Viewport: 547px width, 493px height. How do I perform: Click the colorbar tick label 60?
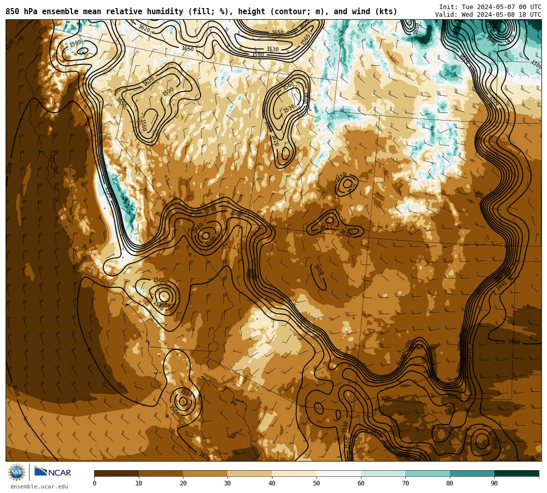(x=361, y=483)
